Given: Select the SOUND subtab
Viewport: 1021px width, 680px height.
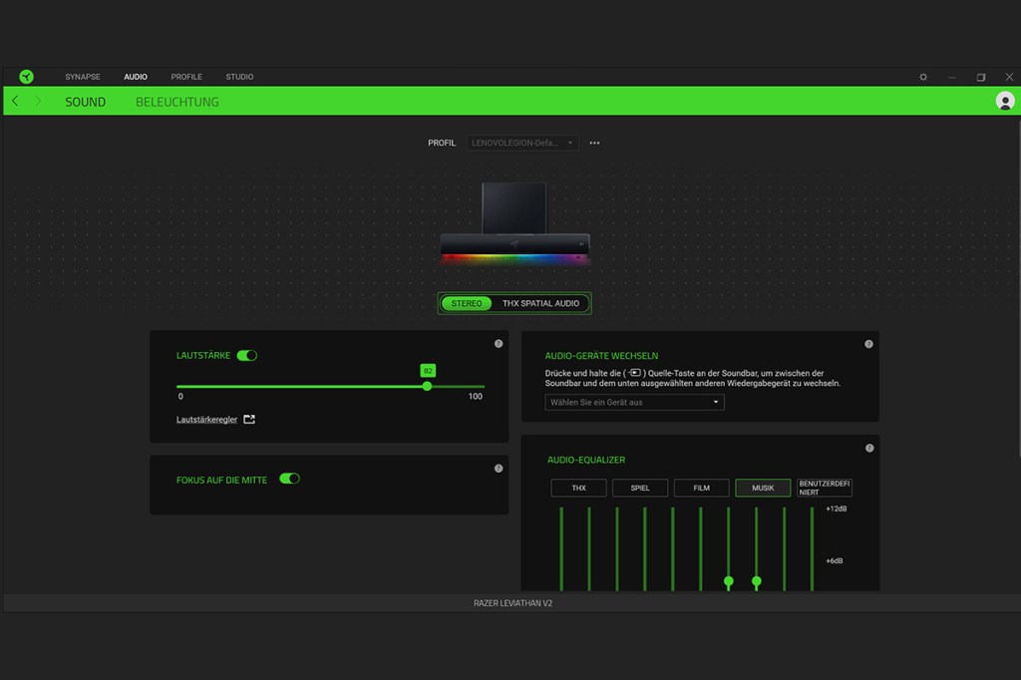Looking at the screenshot, I should 86,102.
